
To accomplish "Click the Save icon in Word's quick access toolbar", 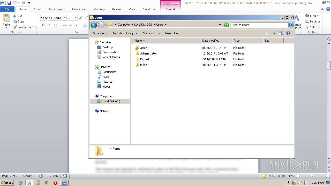I will [9, 3].
